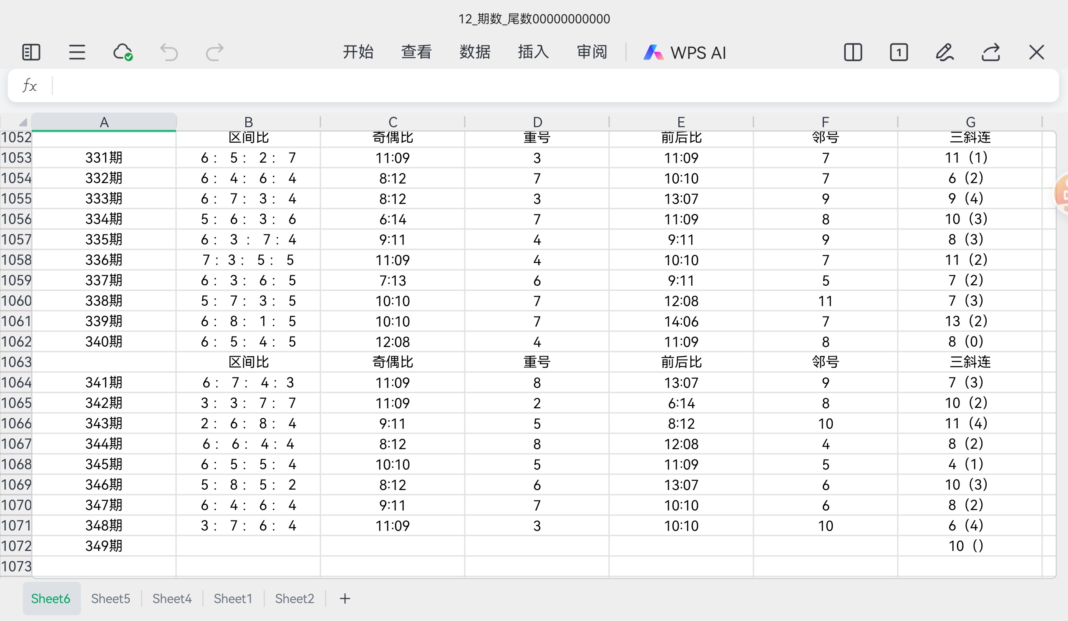Image resolution: width=1068 pixels, height=621 pixels.
Task: Click the undo arrow icon
Action: [169, 53]
